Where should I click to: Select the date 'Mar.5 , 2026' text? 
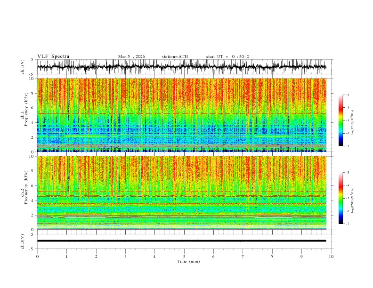(131, 56)
